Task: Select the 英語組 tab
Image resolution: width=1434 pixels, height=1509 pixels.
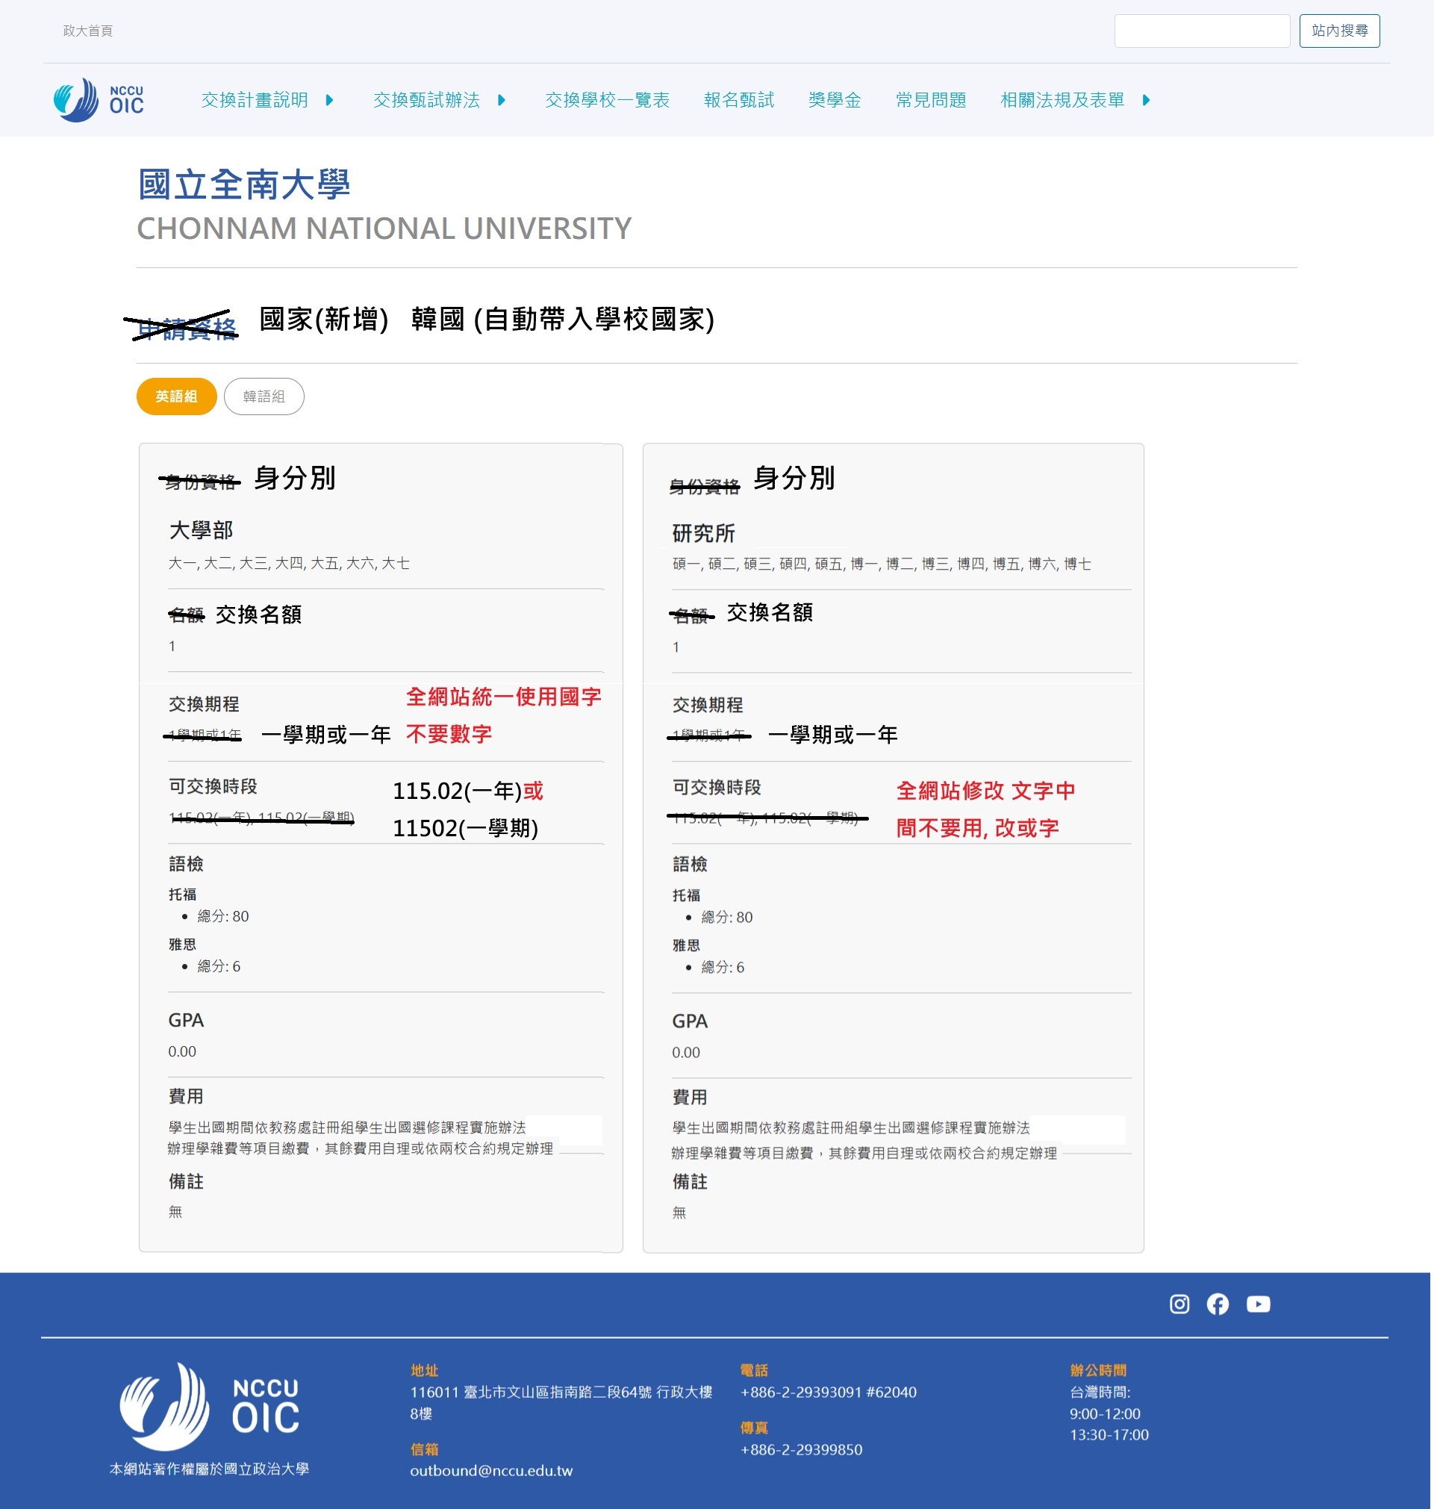Action: pyautogui.click(x=177, y=396)
